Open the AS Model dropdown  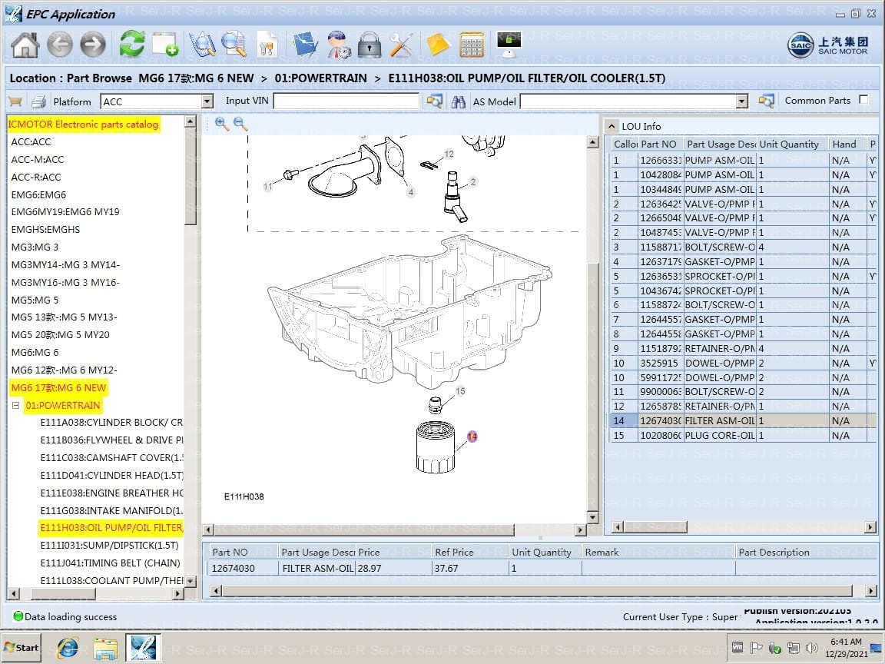coord(742,101)
